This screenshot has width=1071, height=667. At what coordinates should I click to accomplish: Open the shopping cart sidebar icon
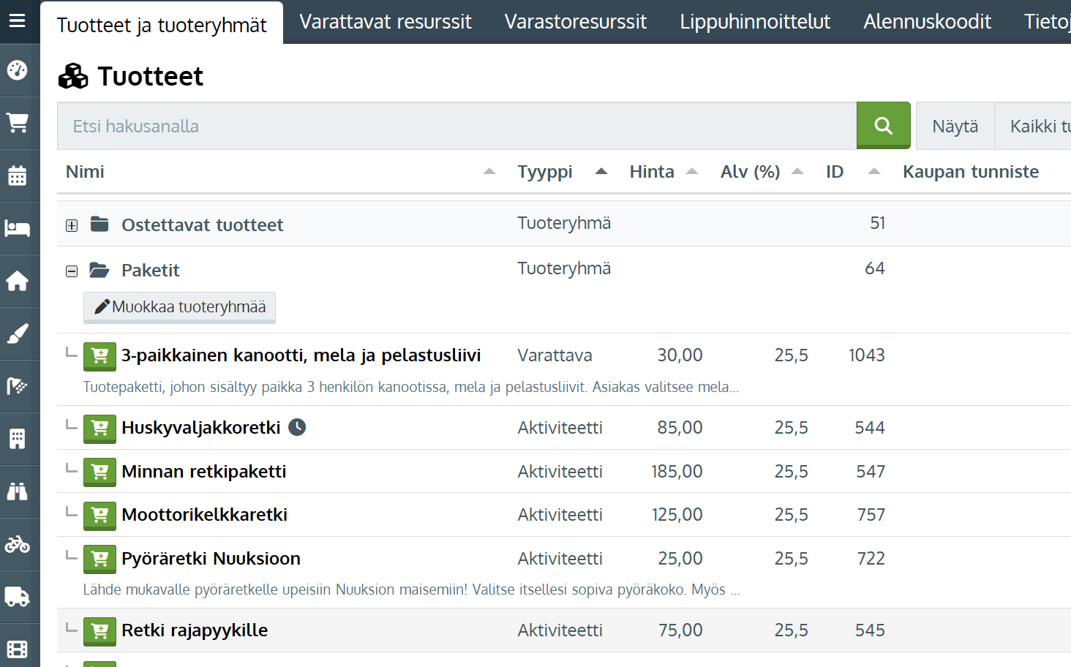pyautogui.click(x=17, y=122)
